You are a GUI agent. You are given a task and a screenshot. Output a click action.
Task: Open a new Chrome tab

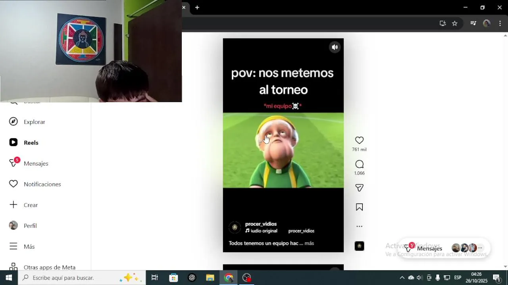197,7
